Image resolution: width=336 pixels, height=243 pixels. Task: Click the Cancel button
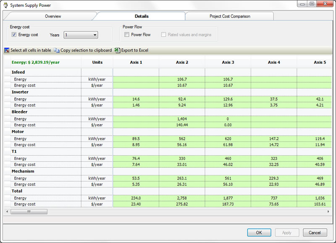315,233
